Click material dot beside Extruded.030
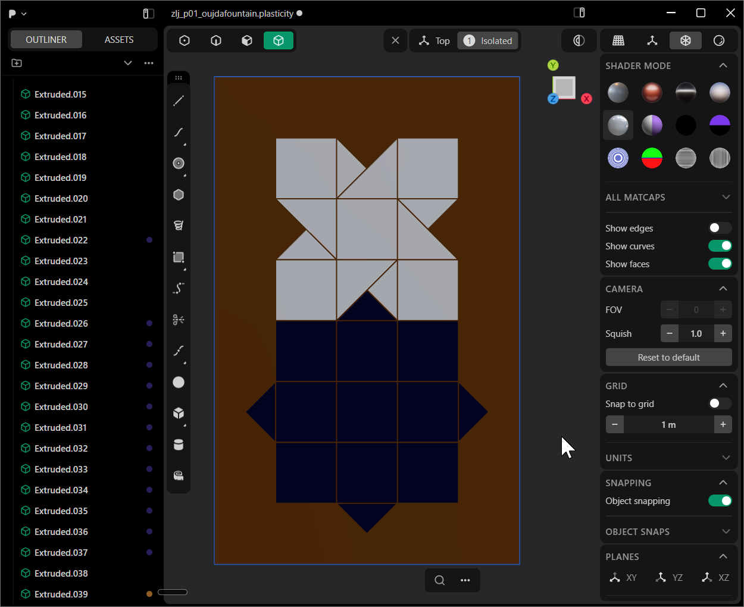Viewport: 744px width, 607px height. point(149,406)
